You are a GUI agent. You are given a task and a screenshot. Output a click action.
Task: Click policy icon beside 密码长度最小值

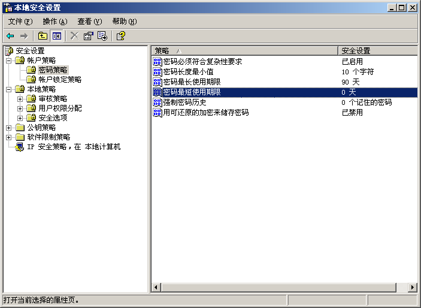point(158,72)
